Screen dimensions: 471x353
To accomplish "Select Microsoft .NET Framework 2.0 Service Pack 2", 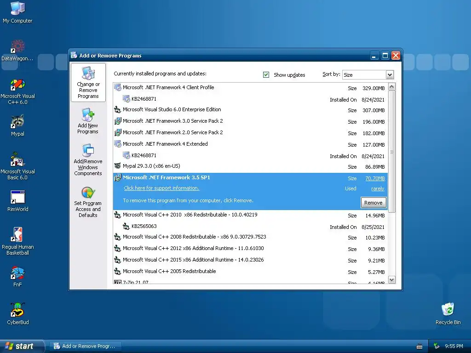I will [x=250, y=133].
